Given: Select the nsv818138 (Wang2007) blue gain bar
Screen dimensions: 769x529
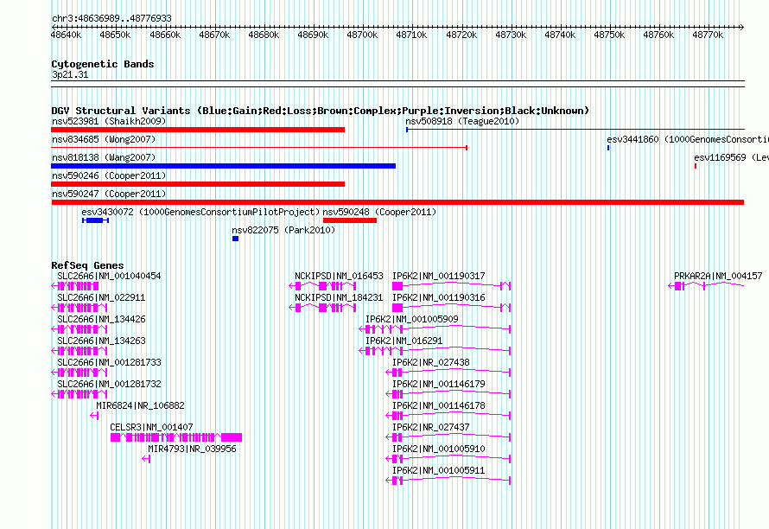Looking at the screenshot, I should [223, 166].
